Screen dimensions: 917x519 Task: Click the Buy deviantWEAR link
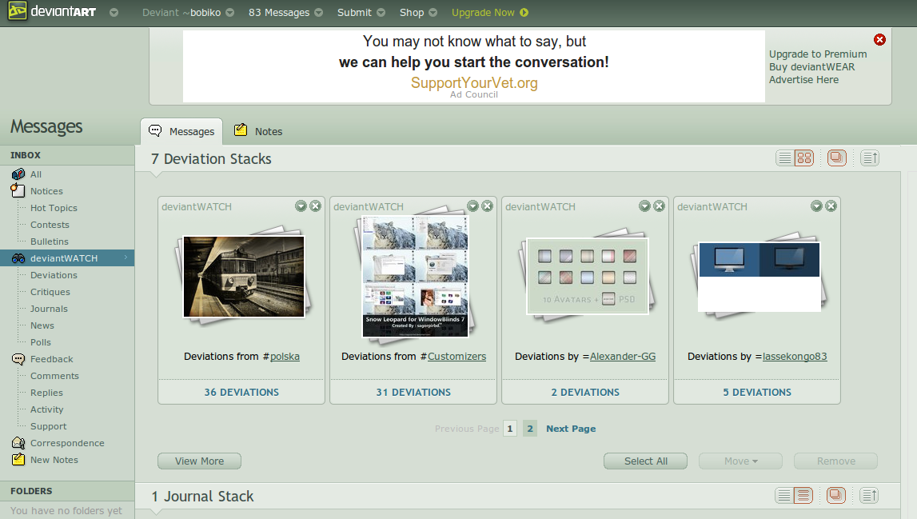811,66
